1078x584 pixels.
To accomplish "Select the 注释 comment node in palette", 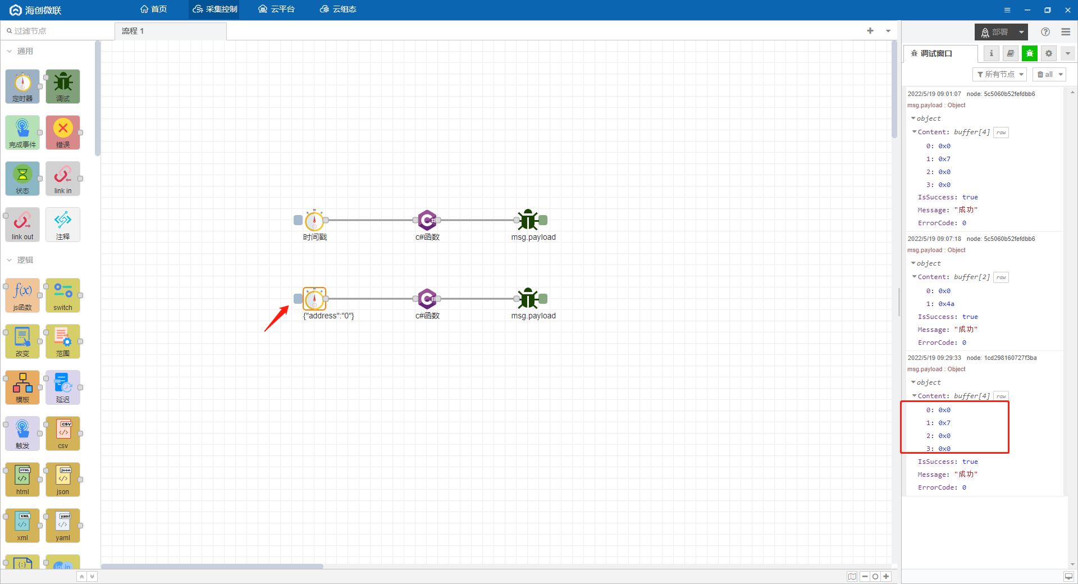I will click(x=63, y=225).
